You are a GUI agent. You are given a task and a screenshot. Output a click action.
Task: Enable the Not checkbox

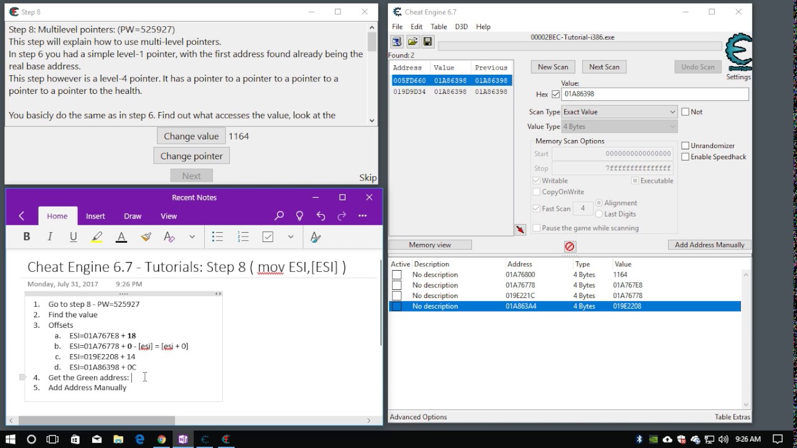click(686, 112)
